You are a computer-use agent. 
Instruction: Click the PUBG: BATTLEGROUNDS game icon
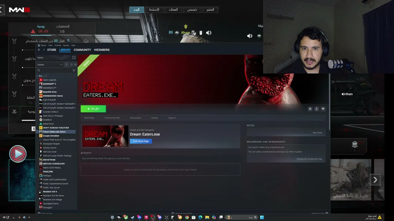click(41, 180)
